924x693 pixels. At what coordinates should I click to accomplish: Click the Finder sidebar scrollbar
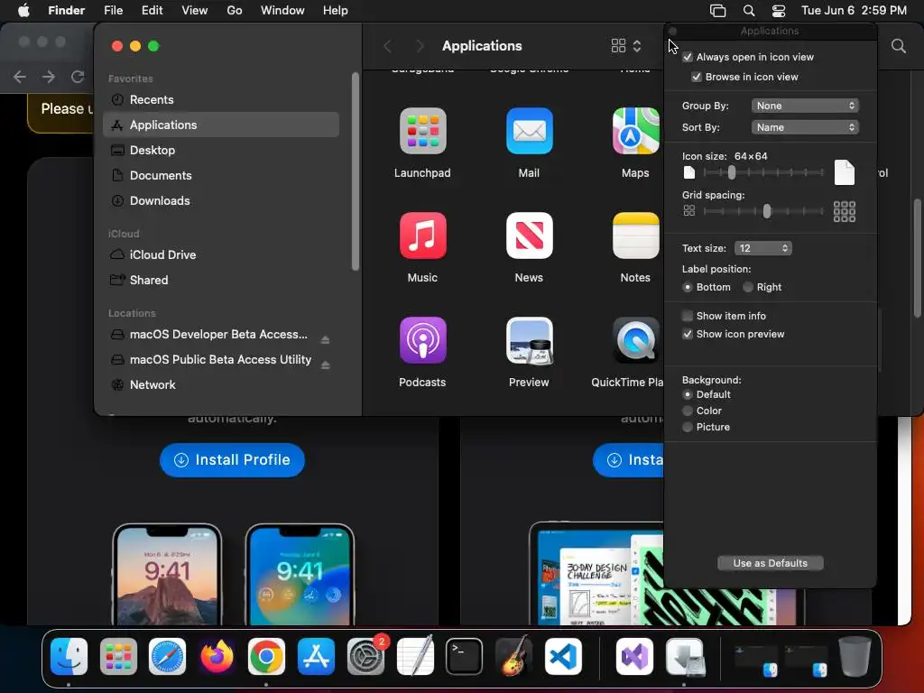(x=355, y=171)
